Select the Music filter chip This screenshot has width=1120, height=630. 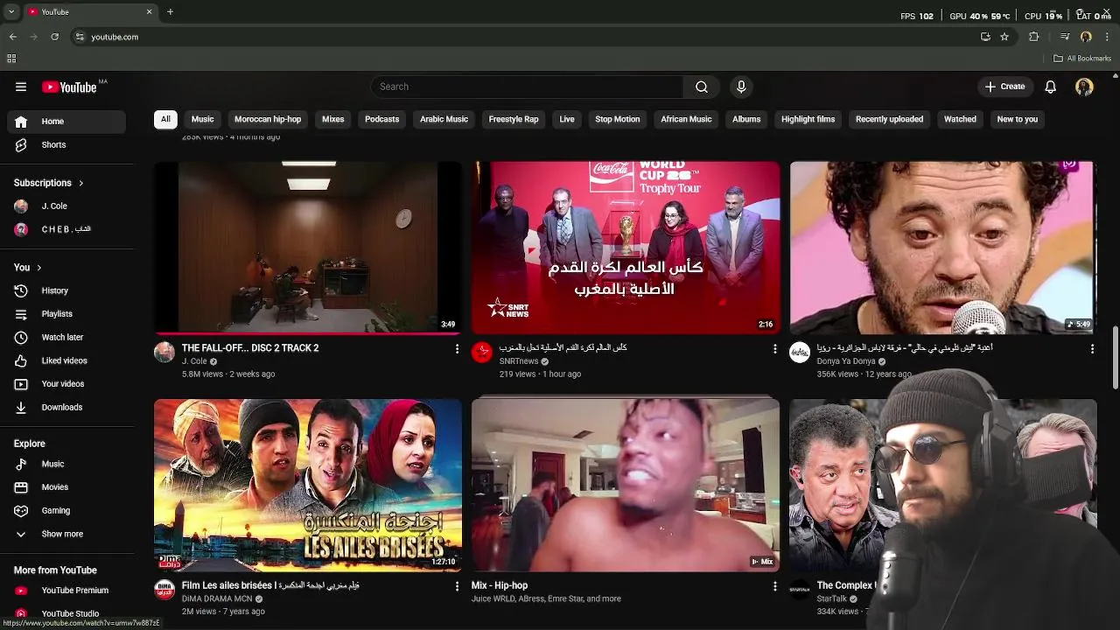tap(203, 119)
